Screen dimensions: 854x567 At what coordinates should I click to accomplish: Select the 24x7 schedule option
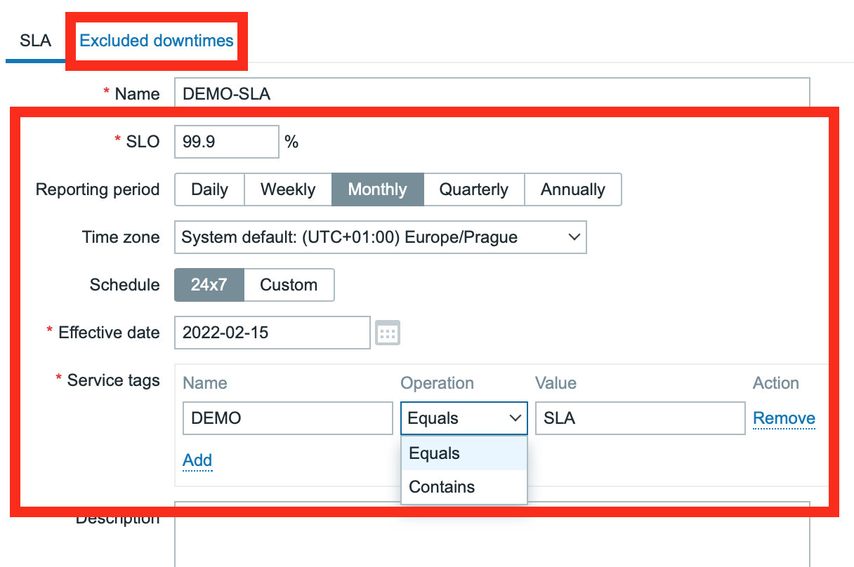pos(209,285)
